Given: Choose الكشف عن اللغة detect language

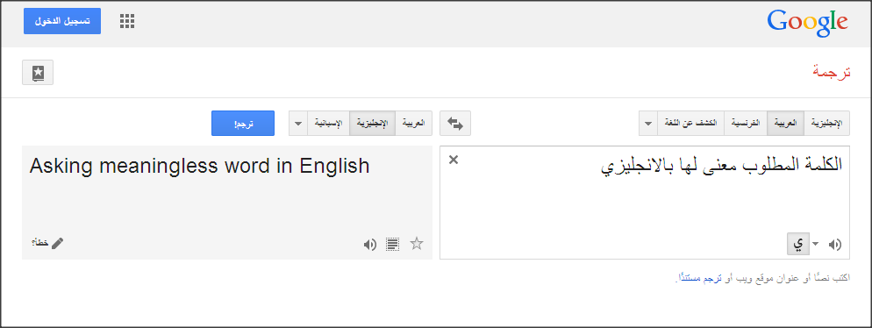Looking at the screenshot, I should tap(690, 123).
